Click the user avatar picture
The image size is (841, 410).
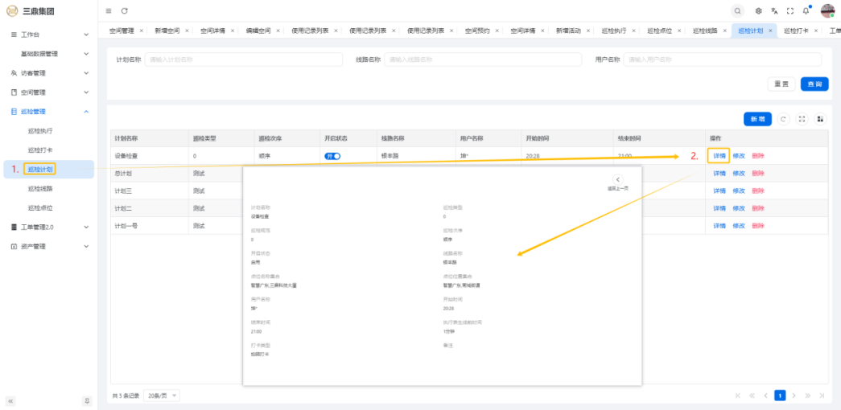coord(827,10)
